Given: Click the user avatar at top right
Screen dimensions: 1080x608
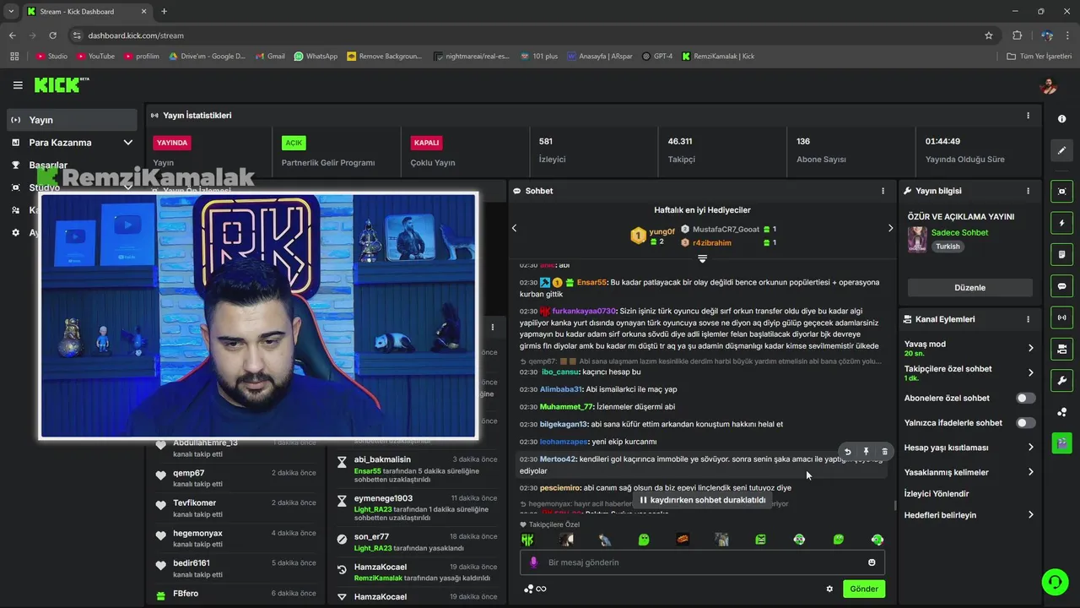Looking at the screenshot, I should (x=1049, y=85).
